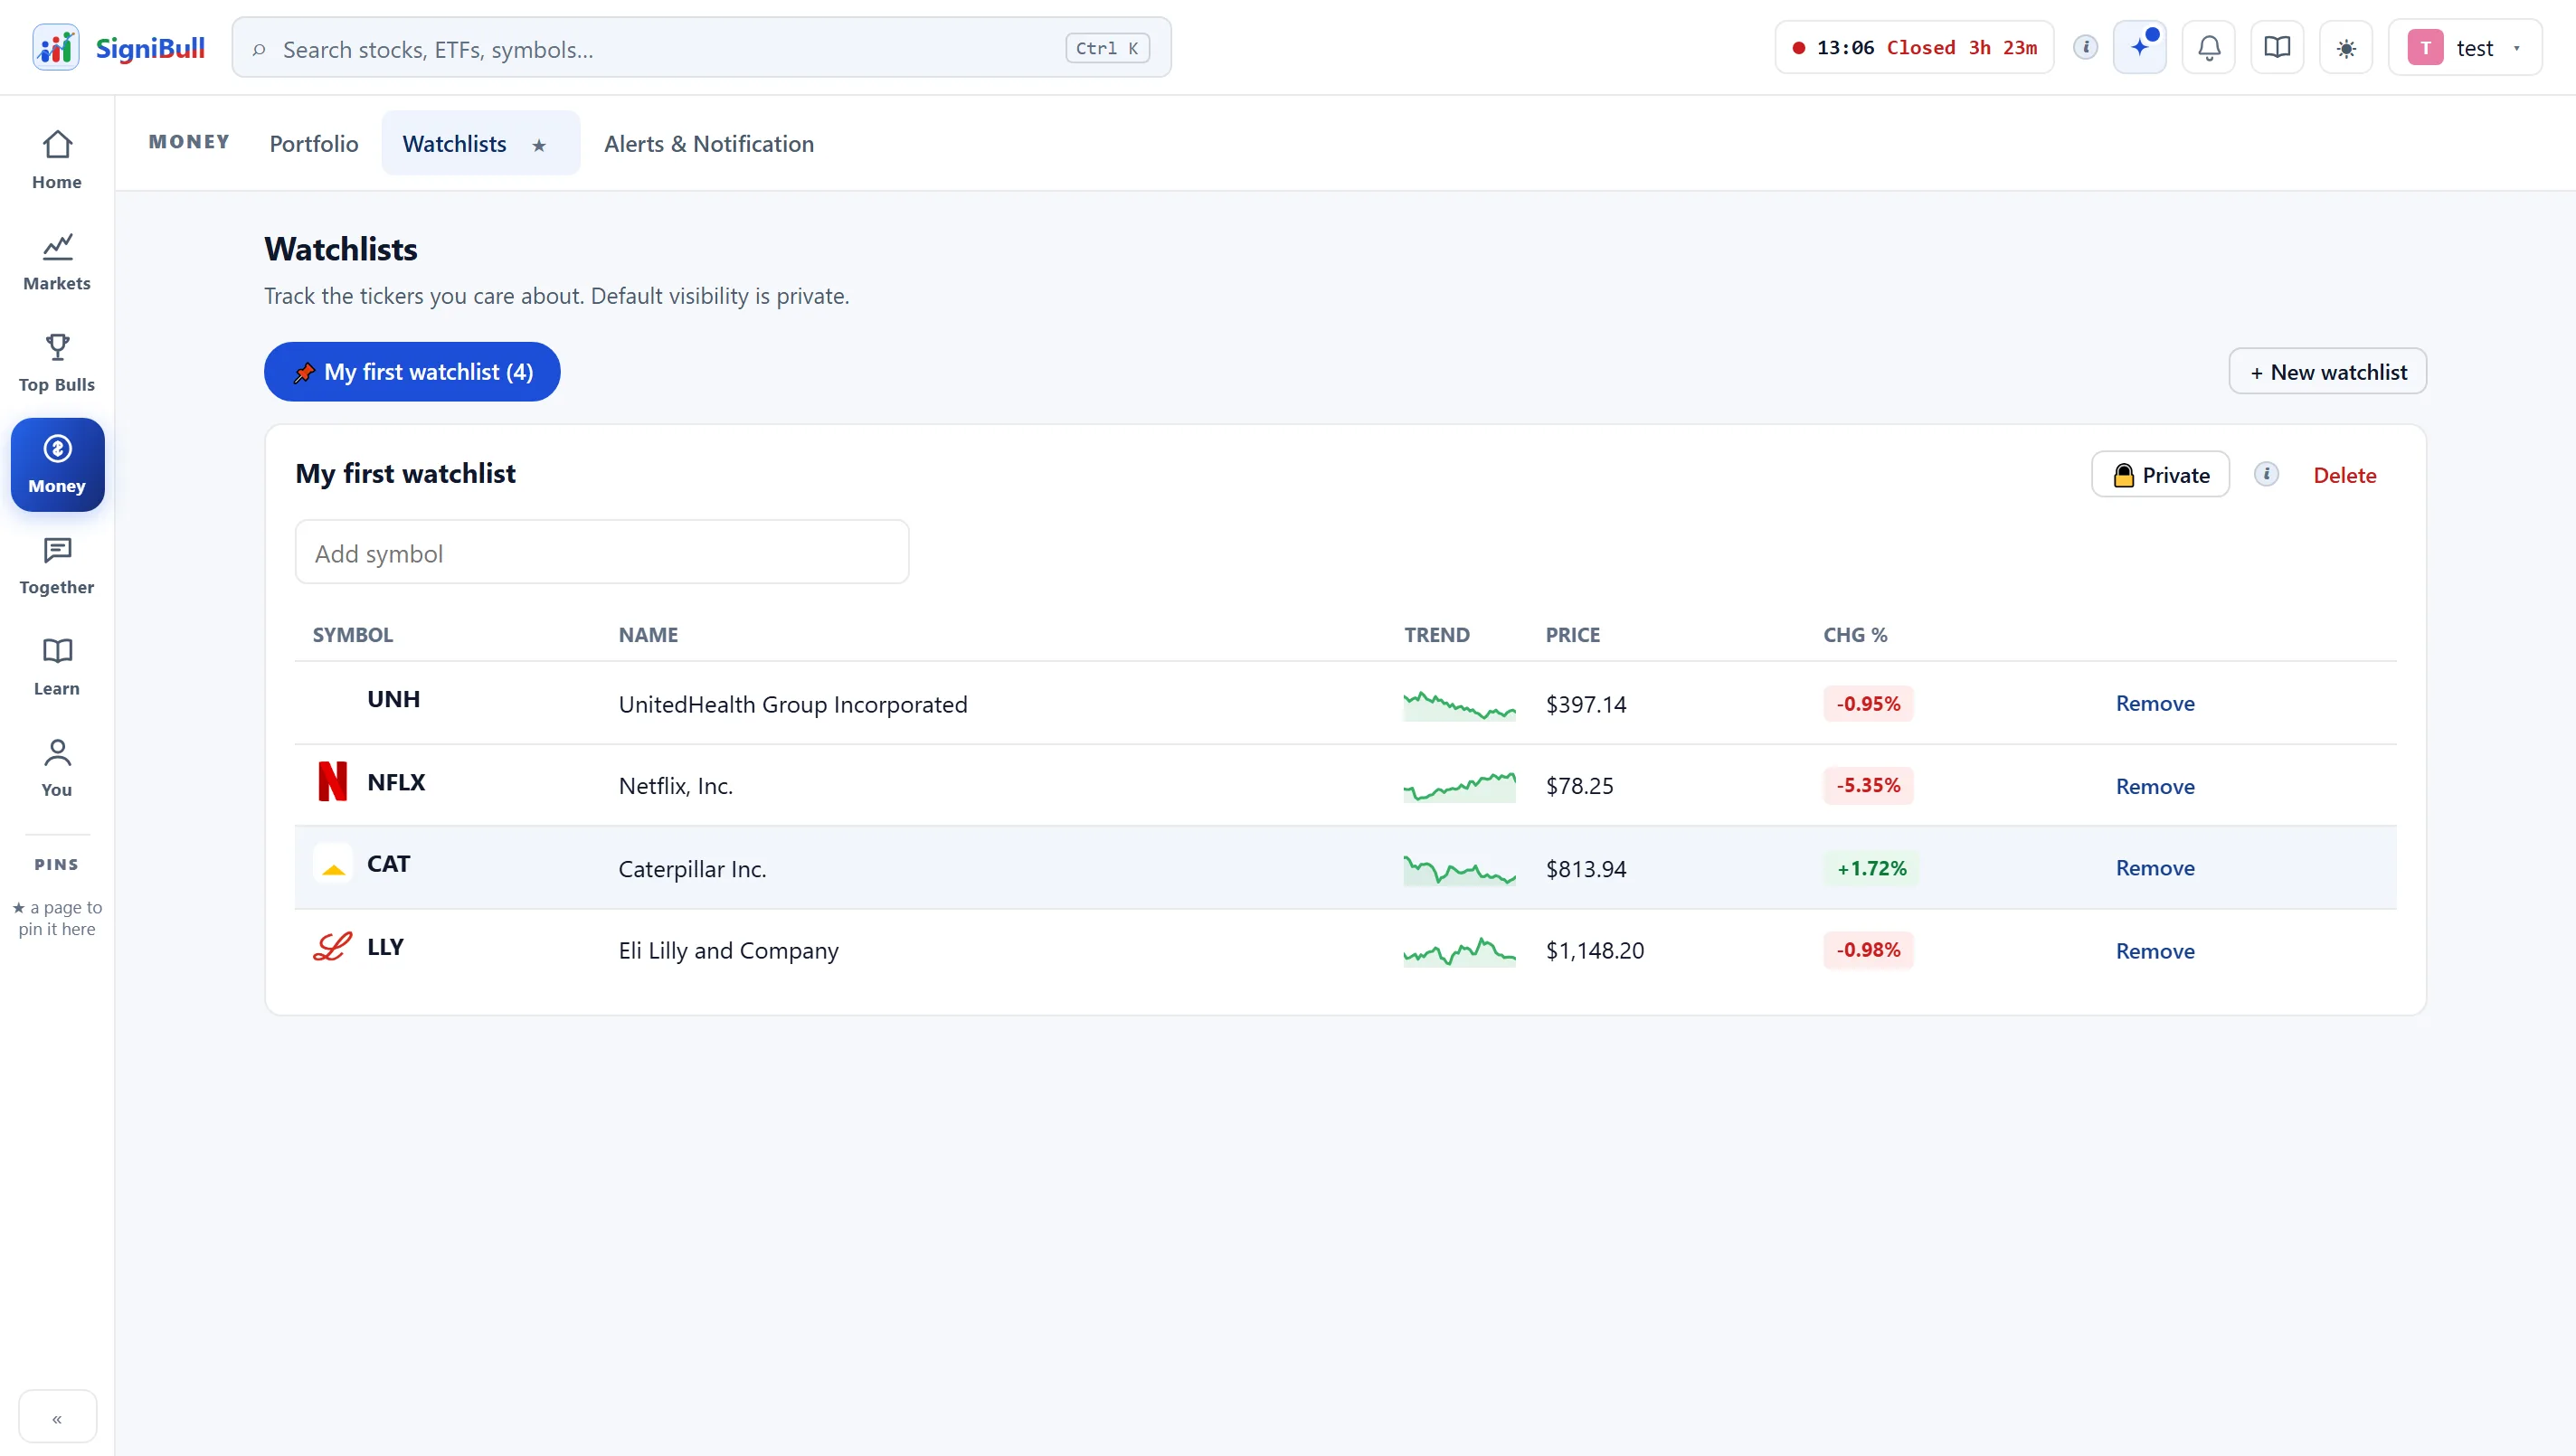2576x1456 pixels.
Task: Go to the You profile section
Action: 57,768
